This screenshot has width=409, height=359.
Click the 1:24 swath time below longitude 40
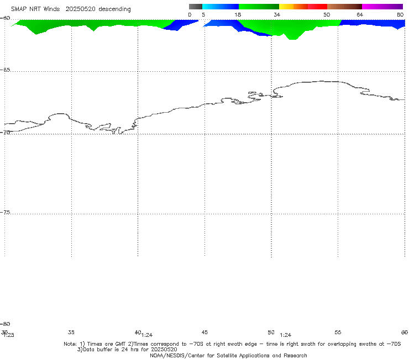tap(147, 335)
